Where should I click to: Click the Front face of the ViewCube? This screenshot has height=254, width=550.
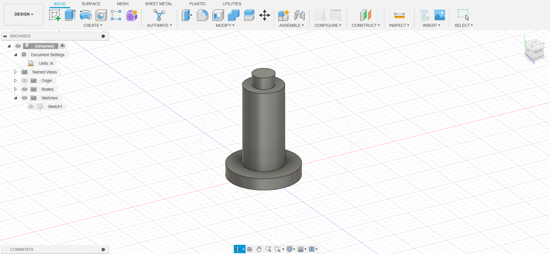coord(538,52)
